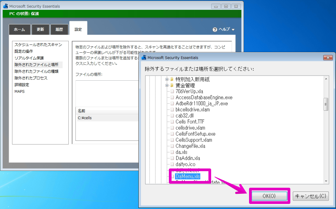This screenshot has width=336, height=209.
Task: Select bkcellsdrive.xlam in the file tree
Action: pos(193,110)
